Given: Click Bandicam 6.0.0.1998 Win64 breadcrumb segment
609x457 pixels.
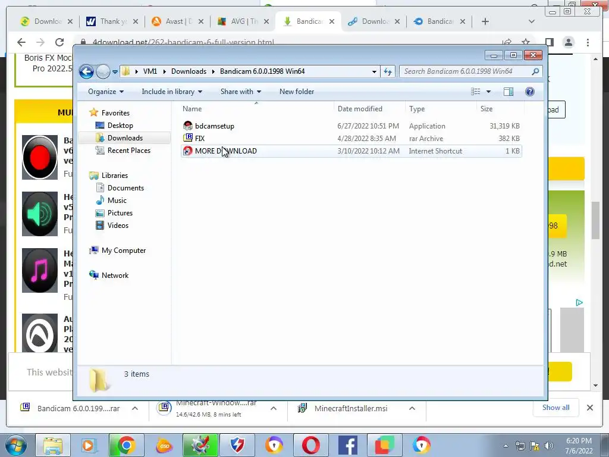Looking at the screenshot, I should coord(262,71).
